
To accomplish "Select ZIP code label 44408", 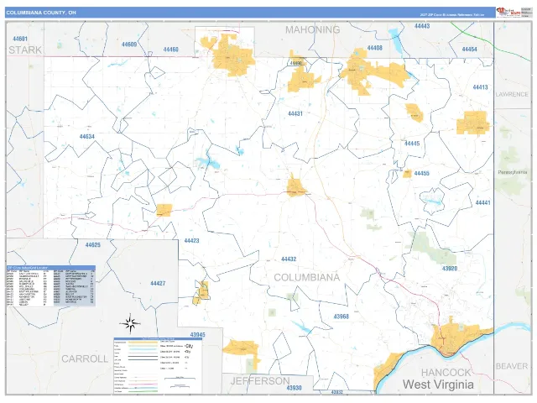I will [x=375, y=48].
